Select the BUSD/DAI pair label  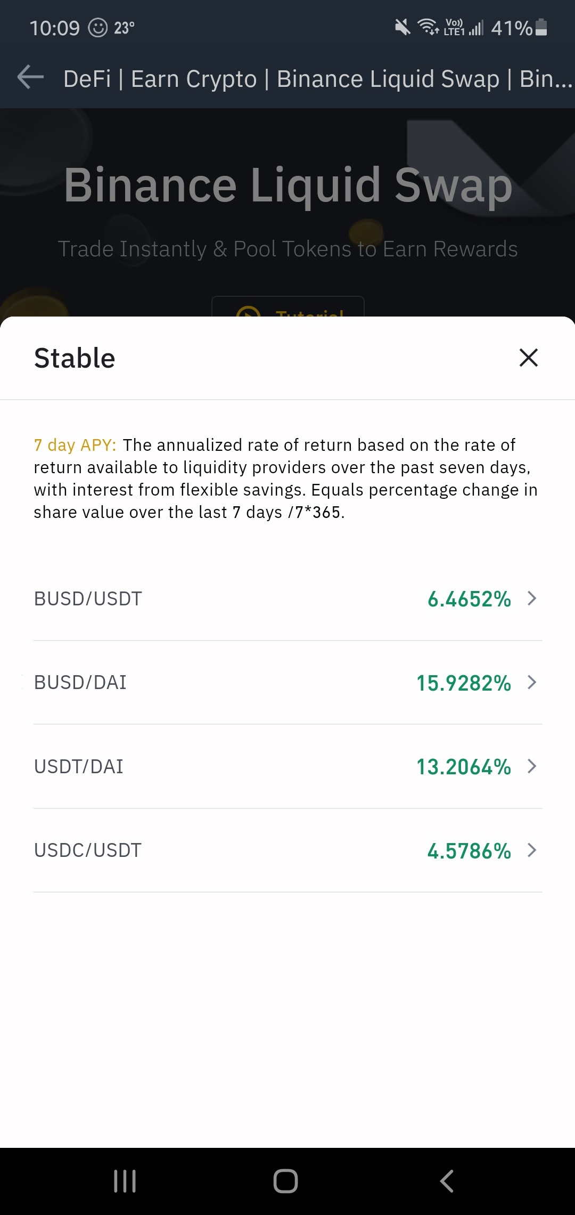click(x=80, y=683)
